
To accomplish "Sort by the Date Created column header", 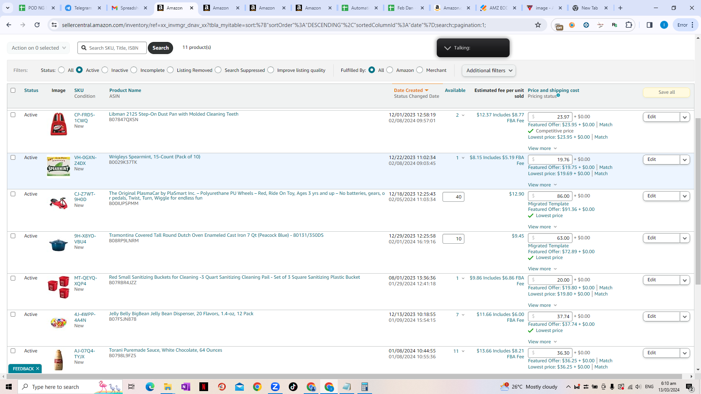I will click(408, 90).
